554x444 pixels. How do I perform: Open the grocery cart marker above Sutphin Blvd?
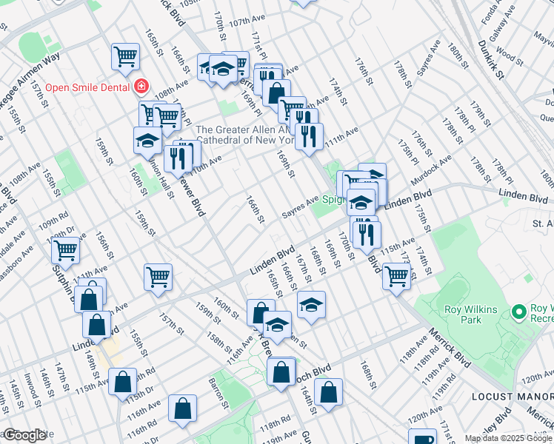pyautogui.click(x=65, y=251)
